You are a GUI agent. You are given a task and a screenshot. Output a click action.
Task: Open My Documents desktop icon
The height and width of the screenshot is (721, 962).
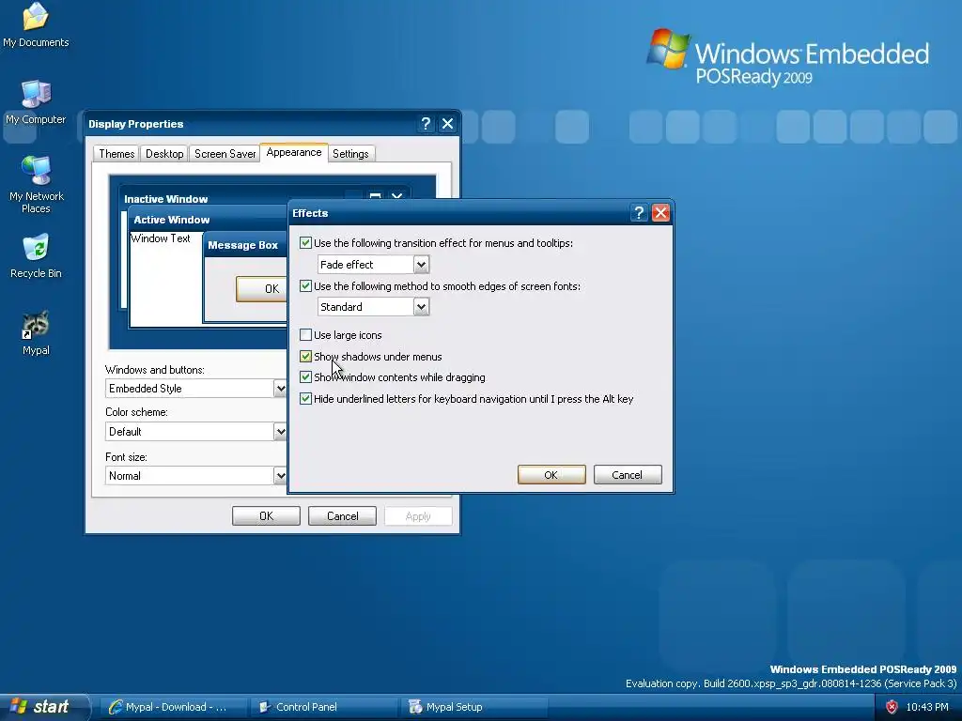(36, 24)
